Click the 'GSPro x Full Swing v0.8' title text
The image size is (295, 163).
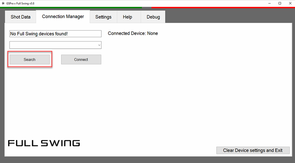pos(20,3)
